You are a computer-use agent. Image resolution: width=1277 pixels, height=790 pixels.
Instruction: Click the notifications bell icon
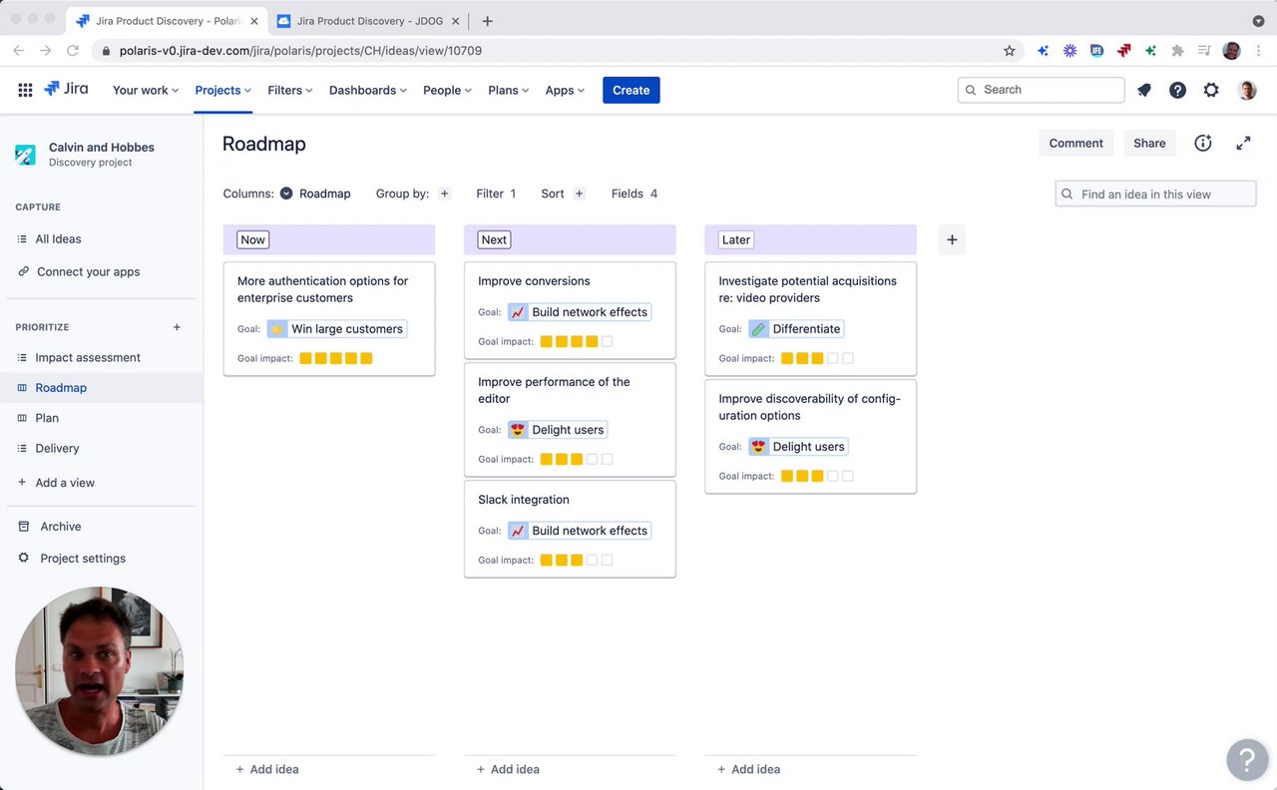pyautogui.click(x=1144, y=90)
